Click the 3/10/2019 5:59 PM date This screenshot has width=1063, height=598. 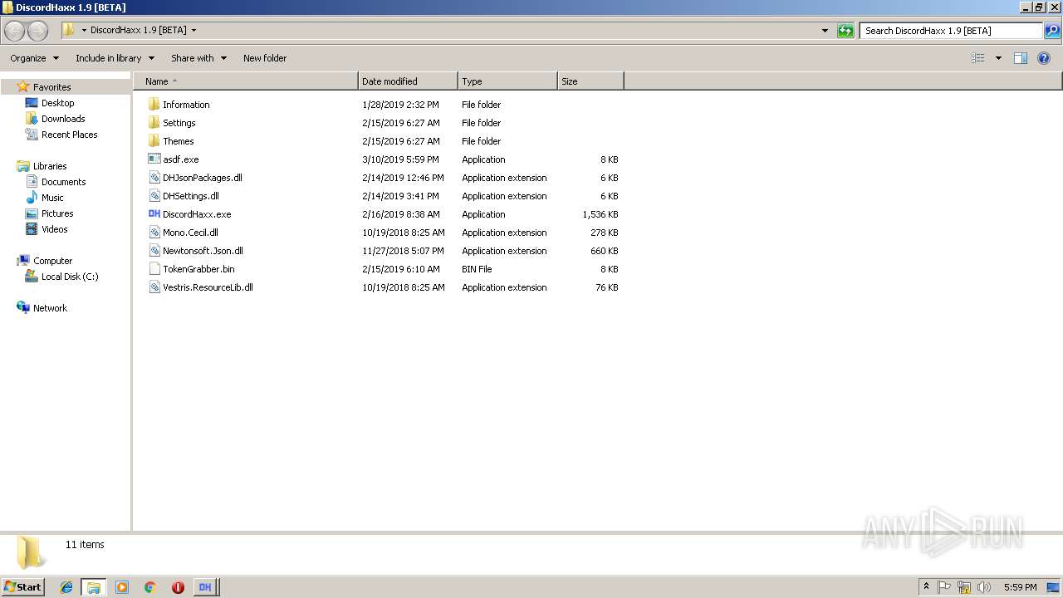[400, 159]
